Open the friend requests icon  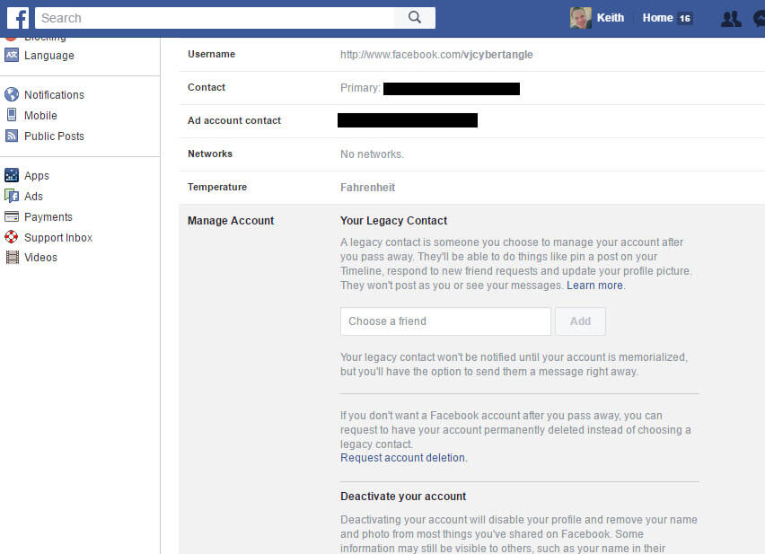tap(731, 19)
